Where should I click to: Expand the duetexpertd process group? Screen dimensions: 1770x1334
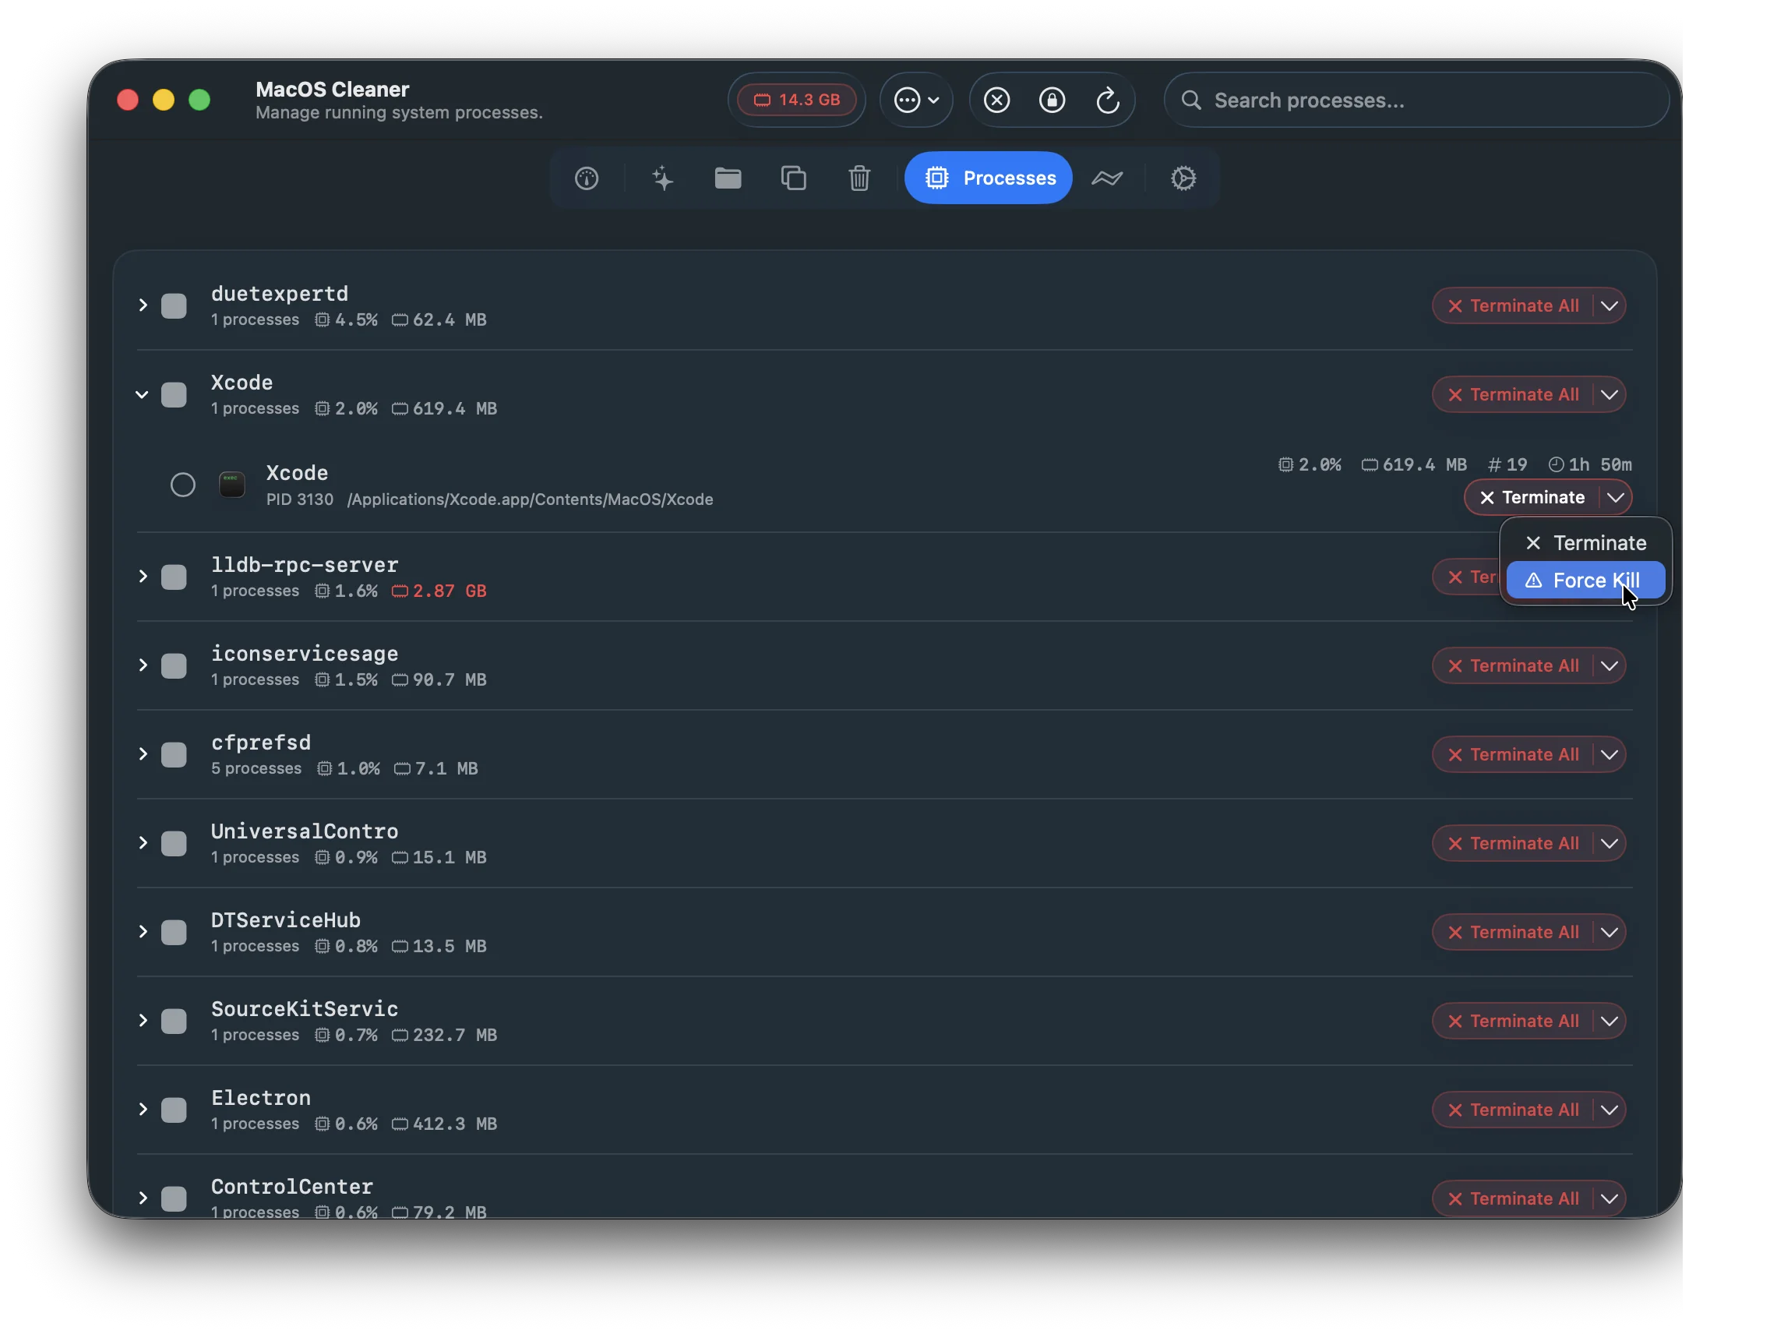pyautogui.click(x=143, y=305)
